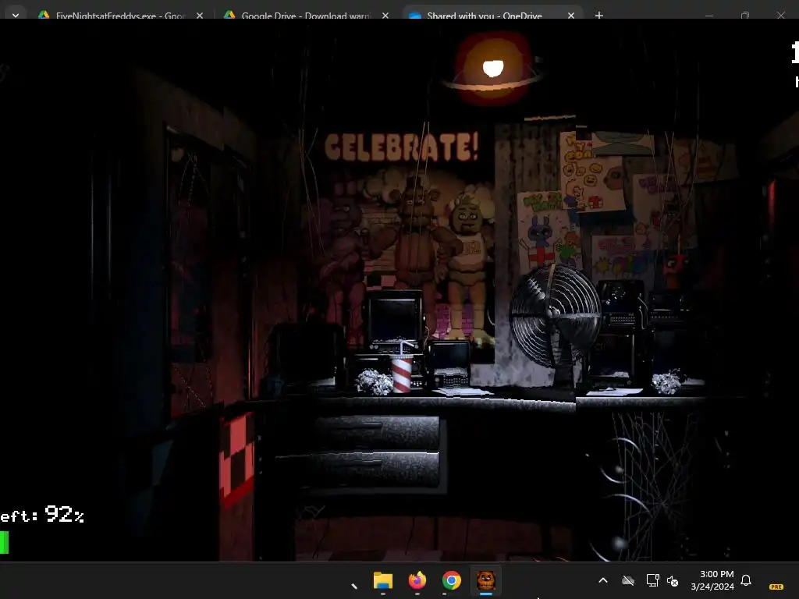Viewport: 799px width, 599px height.
Task: Click the CRT monitor on the desk
Action: coord(394,321)
